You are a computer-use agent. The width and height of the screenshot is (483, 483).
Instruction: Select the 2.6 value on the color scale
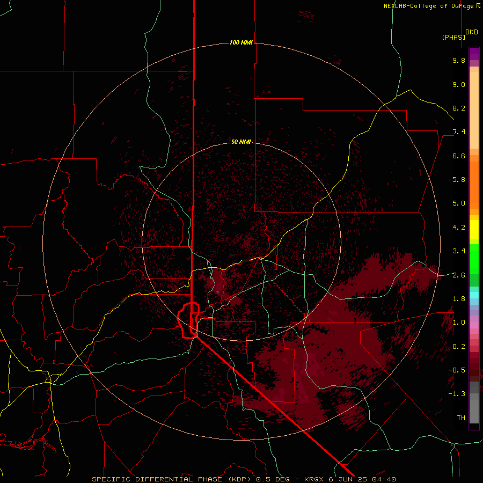tap(459, 275)
